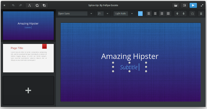Image resolution: width=207 pixels, height=109 pixels.
Task: Expand the Open Sans font dropdown
Action: click(x=91, y=14)
